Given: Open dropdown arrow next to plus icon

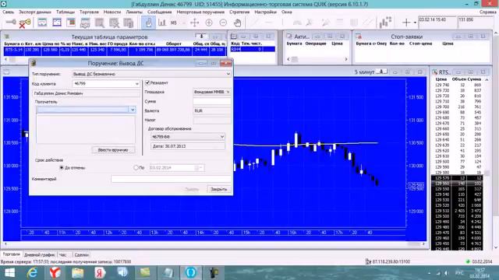Looking at the screenshot, I should (415, 23).
